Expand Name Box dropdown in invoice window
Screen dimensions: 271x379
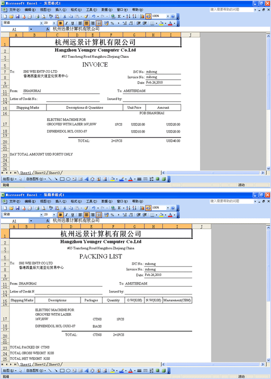point(31,29)
